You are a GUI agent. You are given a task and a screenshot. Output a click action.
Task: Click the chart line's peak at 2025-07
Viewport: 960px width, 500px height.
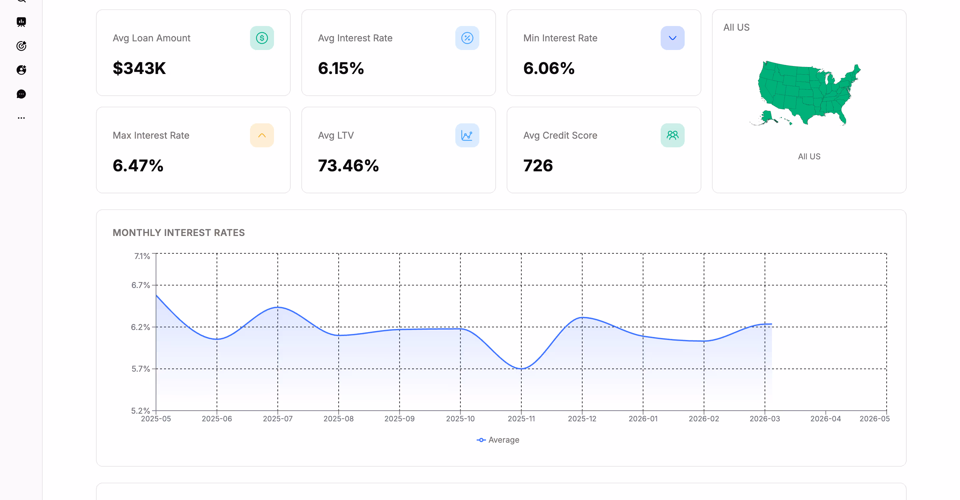click(x=278, y=307)
